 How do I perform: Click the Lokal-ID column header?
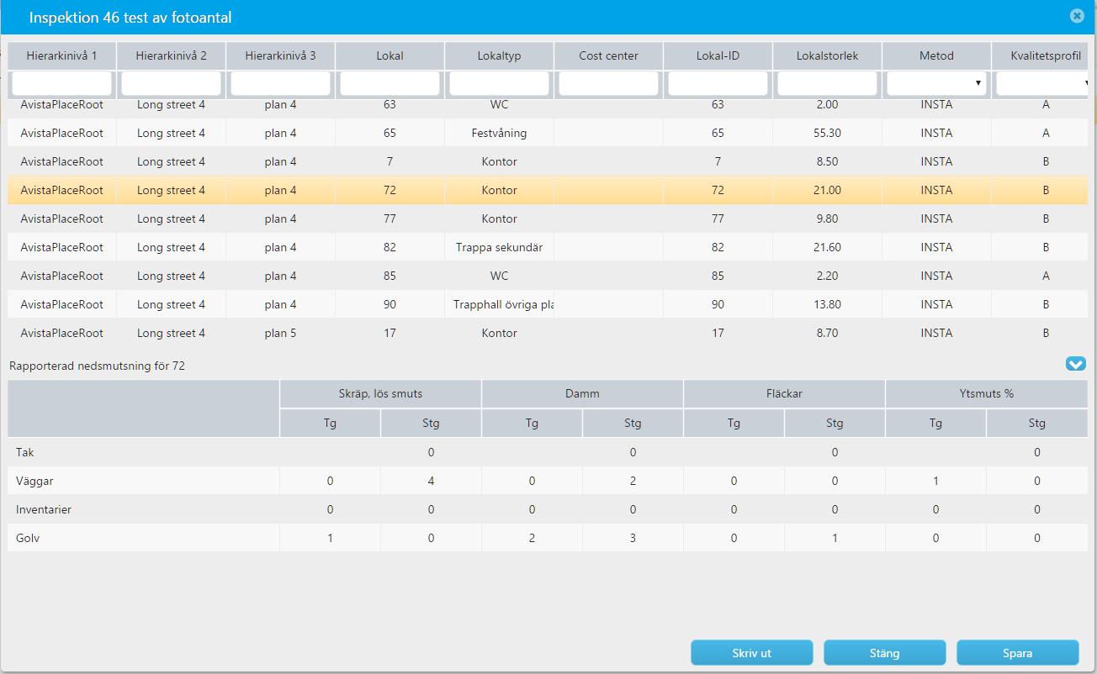[718, 55]
